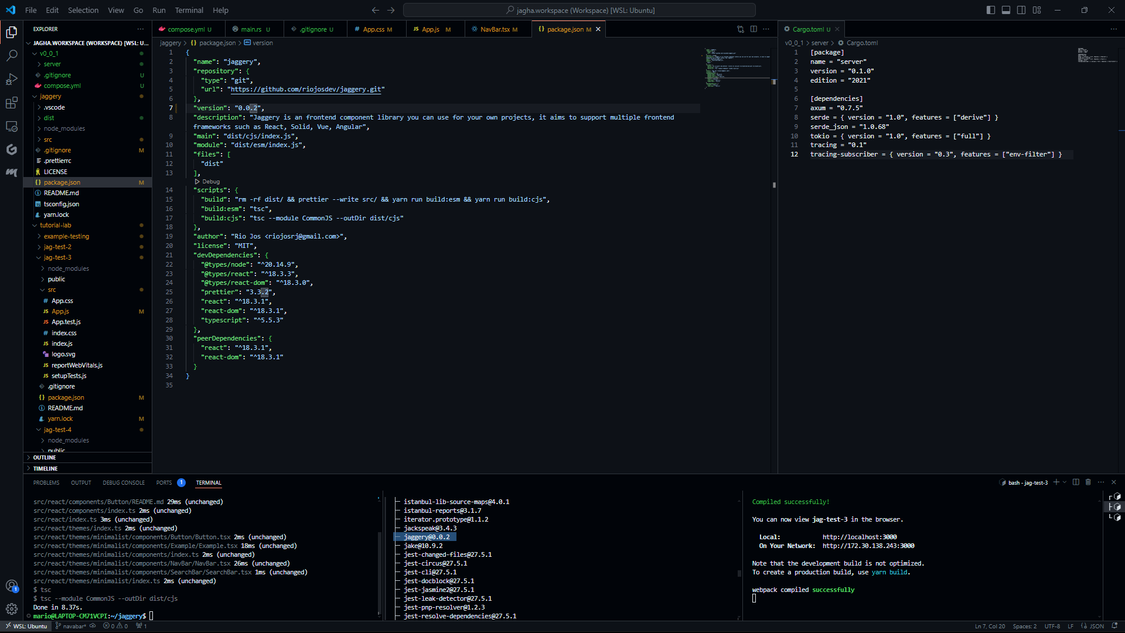
Task: Split the terminal panel
Action: point(1076,482)
